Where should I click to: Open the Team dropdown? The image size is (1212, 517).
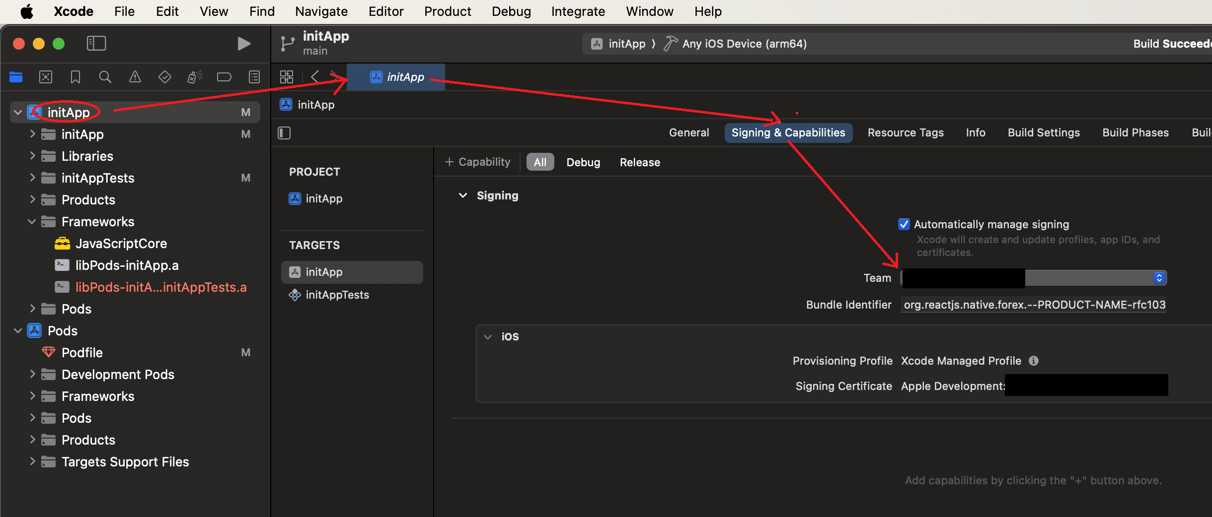[1034, 278]
